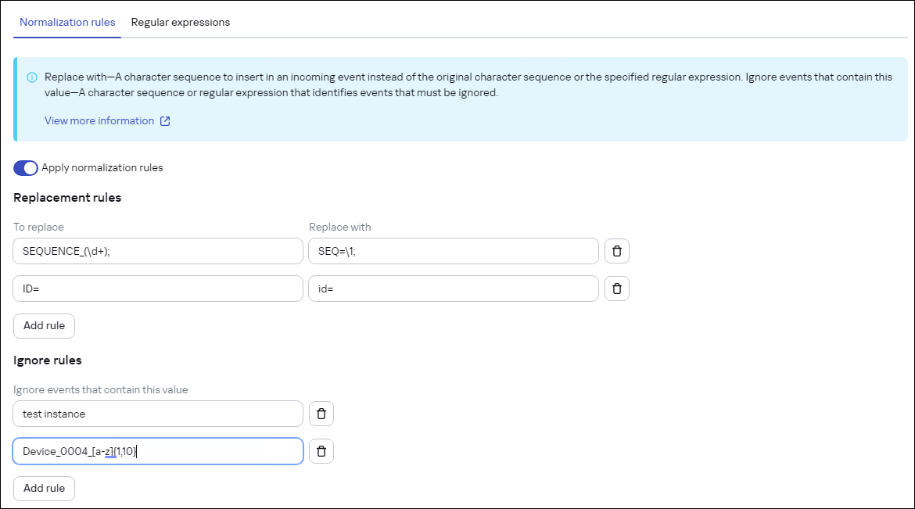Click the delete icon next to id= field
Viewport: 915px width, 509px height.
point(617,289)
